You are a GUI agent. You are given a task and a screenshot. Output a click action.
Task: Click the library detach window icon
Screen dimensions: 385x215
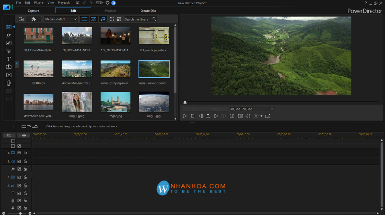pyautogui.click(x=119, y=19)
